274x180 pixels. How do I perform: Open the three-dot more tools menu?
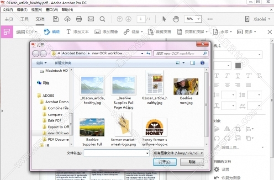pyautogui.click(x=210, y=19)
